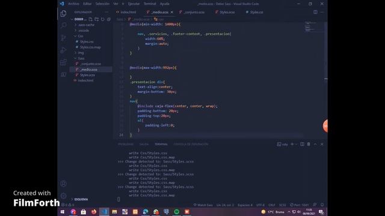
Task: Create a new folder in DEBER folder
Action: 96,19
